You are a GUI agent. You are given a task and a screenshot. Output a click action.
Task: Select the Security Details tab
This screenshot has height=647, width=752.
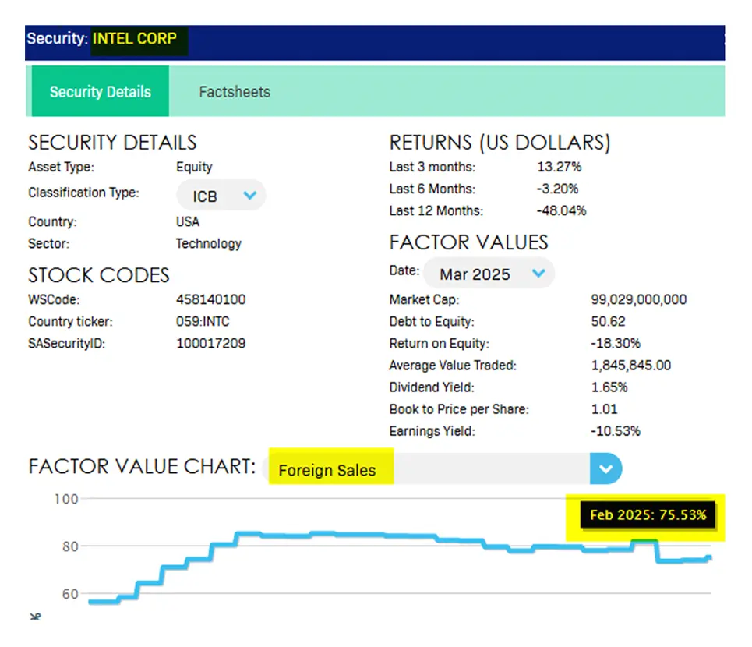click(100, 92)
